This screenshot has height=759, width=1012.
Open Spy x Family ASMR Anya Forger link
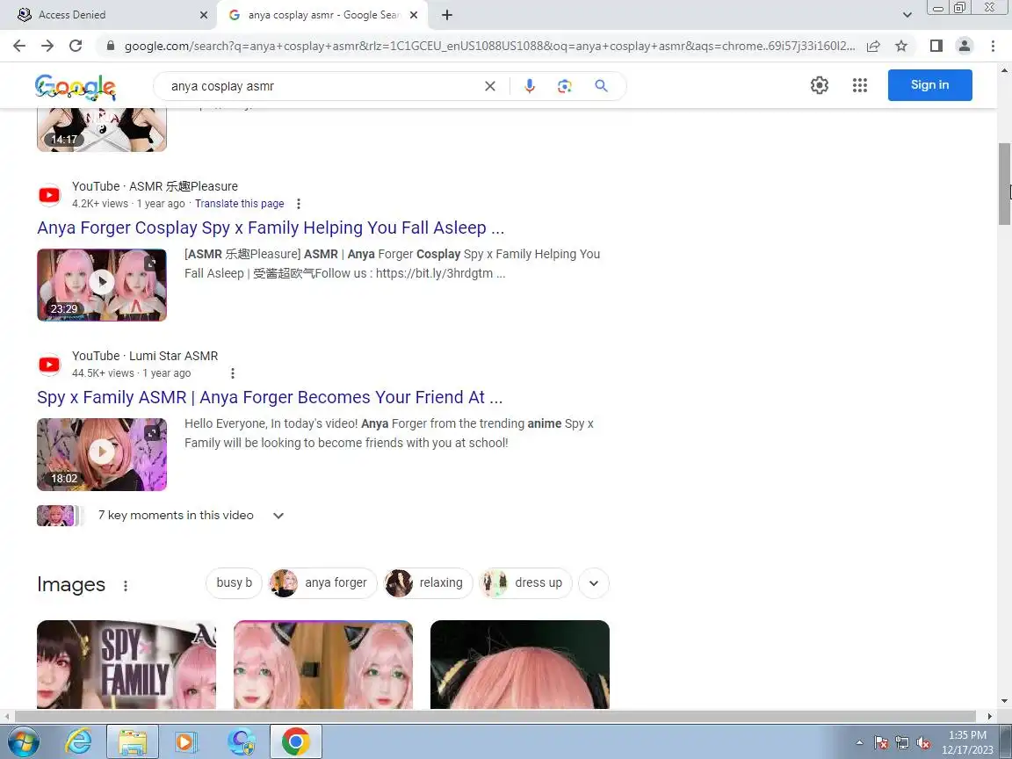tap(270, 398)
